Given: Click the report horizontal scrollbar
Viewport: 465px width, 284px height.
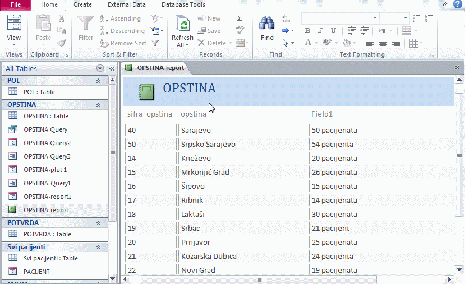Looking at the screenshot, I should coord(259,280).
